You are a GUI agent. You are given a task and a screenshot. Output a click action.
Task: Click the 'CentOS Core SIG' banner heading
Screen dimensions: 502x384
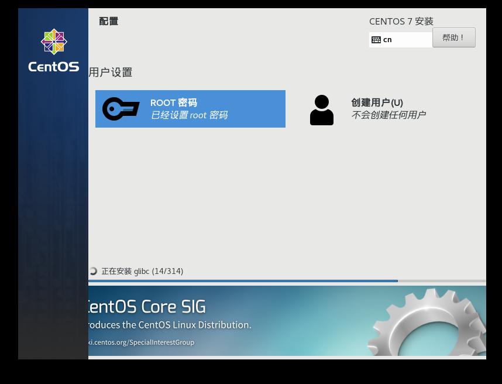coord(147,307)
